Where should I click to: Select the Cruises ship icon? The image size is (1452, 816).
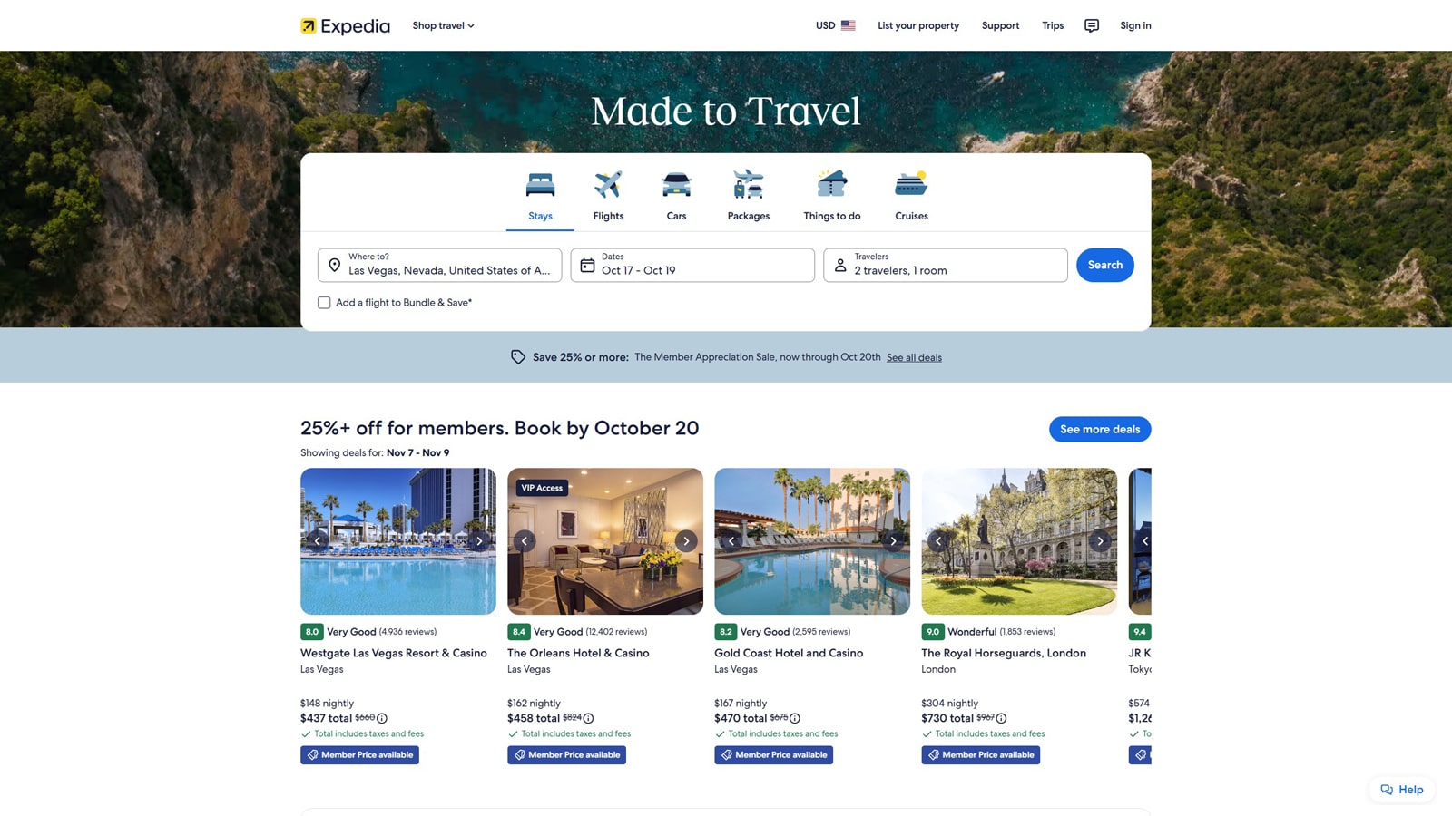(911, 185)
